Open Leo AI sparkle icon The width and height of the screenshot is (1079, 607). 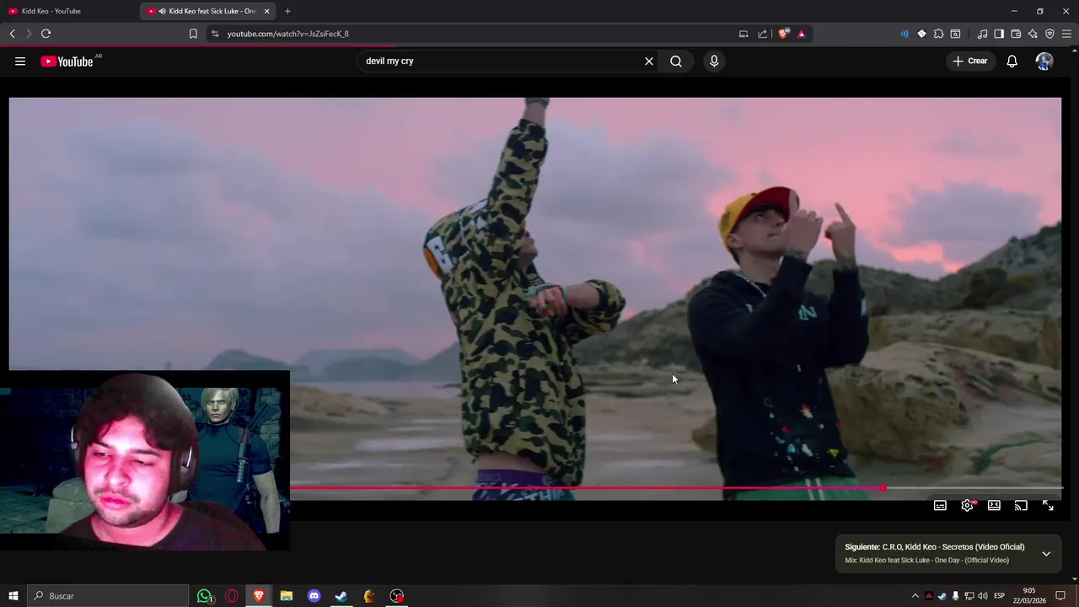[x=1033, y=34]
